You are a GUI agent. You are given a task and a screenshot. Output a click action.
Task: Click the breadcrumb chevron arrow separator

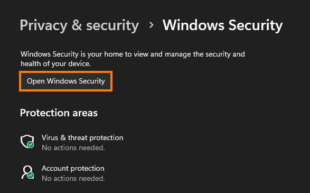tap(151, 25)
